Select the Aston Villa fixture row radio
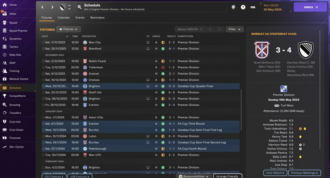The image size is (330, 178). [x=43, y=117]
